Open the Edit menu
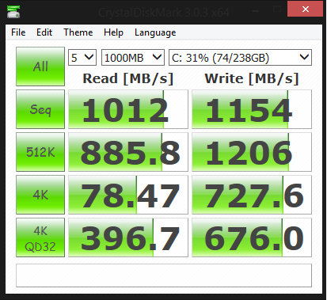 (44, 32)
